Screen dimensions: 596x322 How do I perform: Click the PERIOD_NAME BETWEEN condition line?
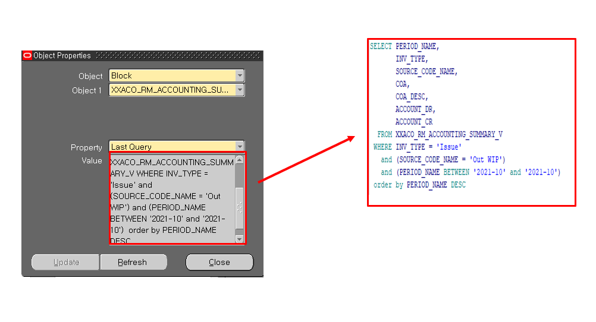point(470,172)
